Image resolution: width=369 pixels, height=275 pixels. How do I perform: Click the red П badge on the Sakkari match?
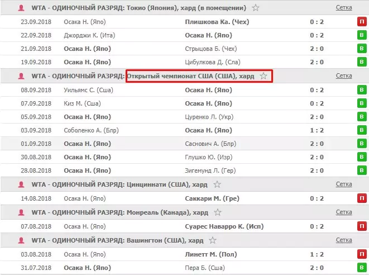click(362, 198)
